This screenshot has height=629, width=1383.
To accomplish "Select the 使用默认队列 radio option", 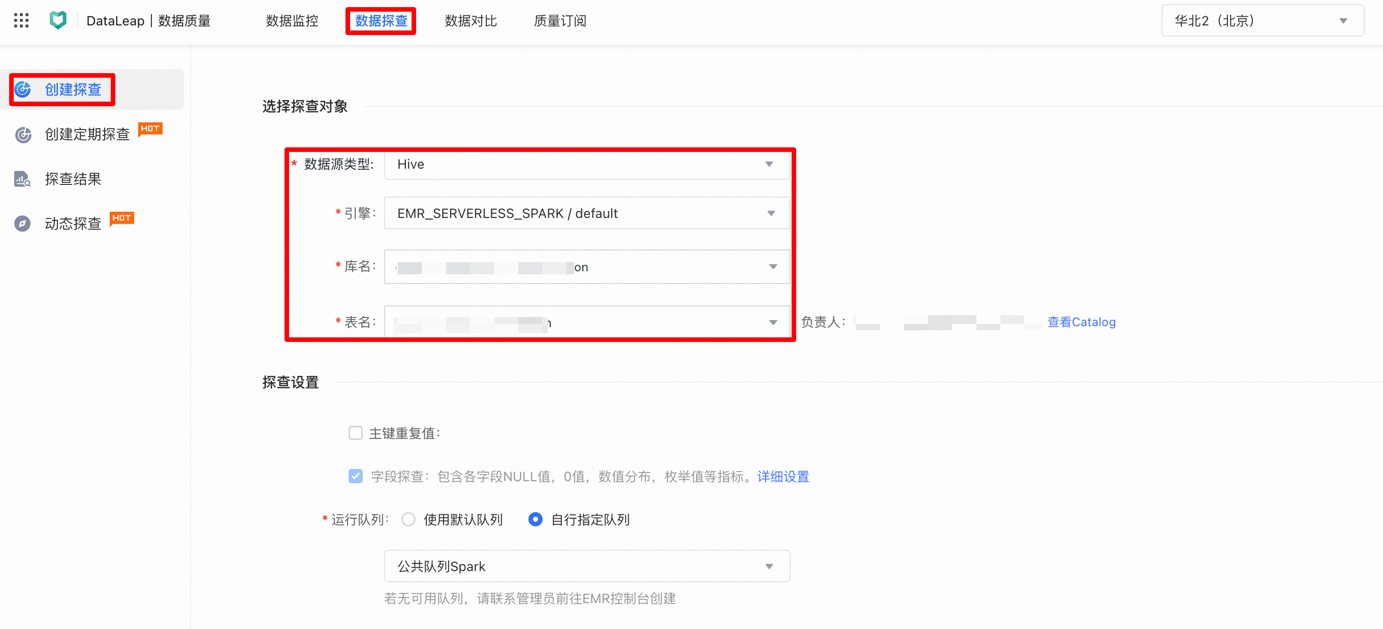I will (x=408, y=519).
